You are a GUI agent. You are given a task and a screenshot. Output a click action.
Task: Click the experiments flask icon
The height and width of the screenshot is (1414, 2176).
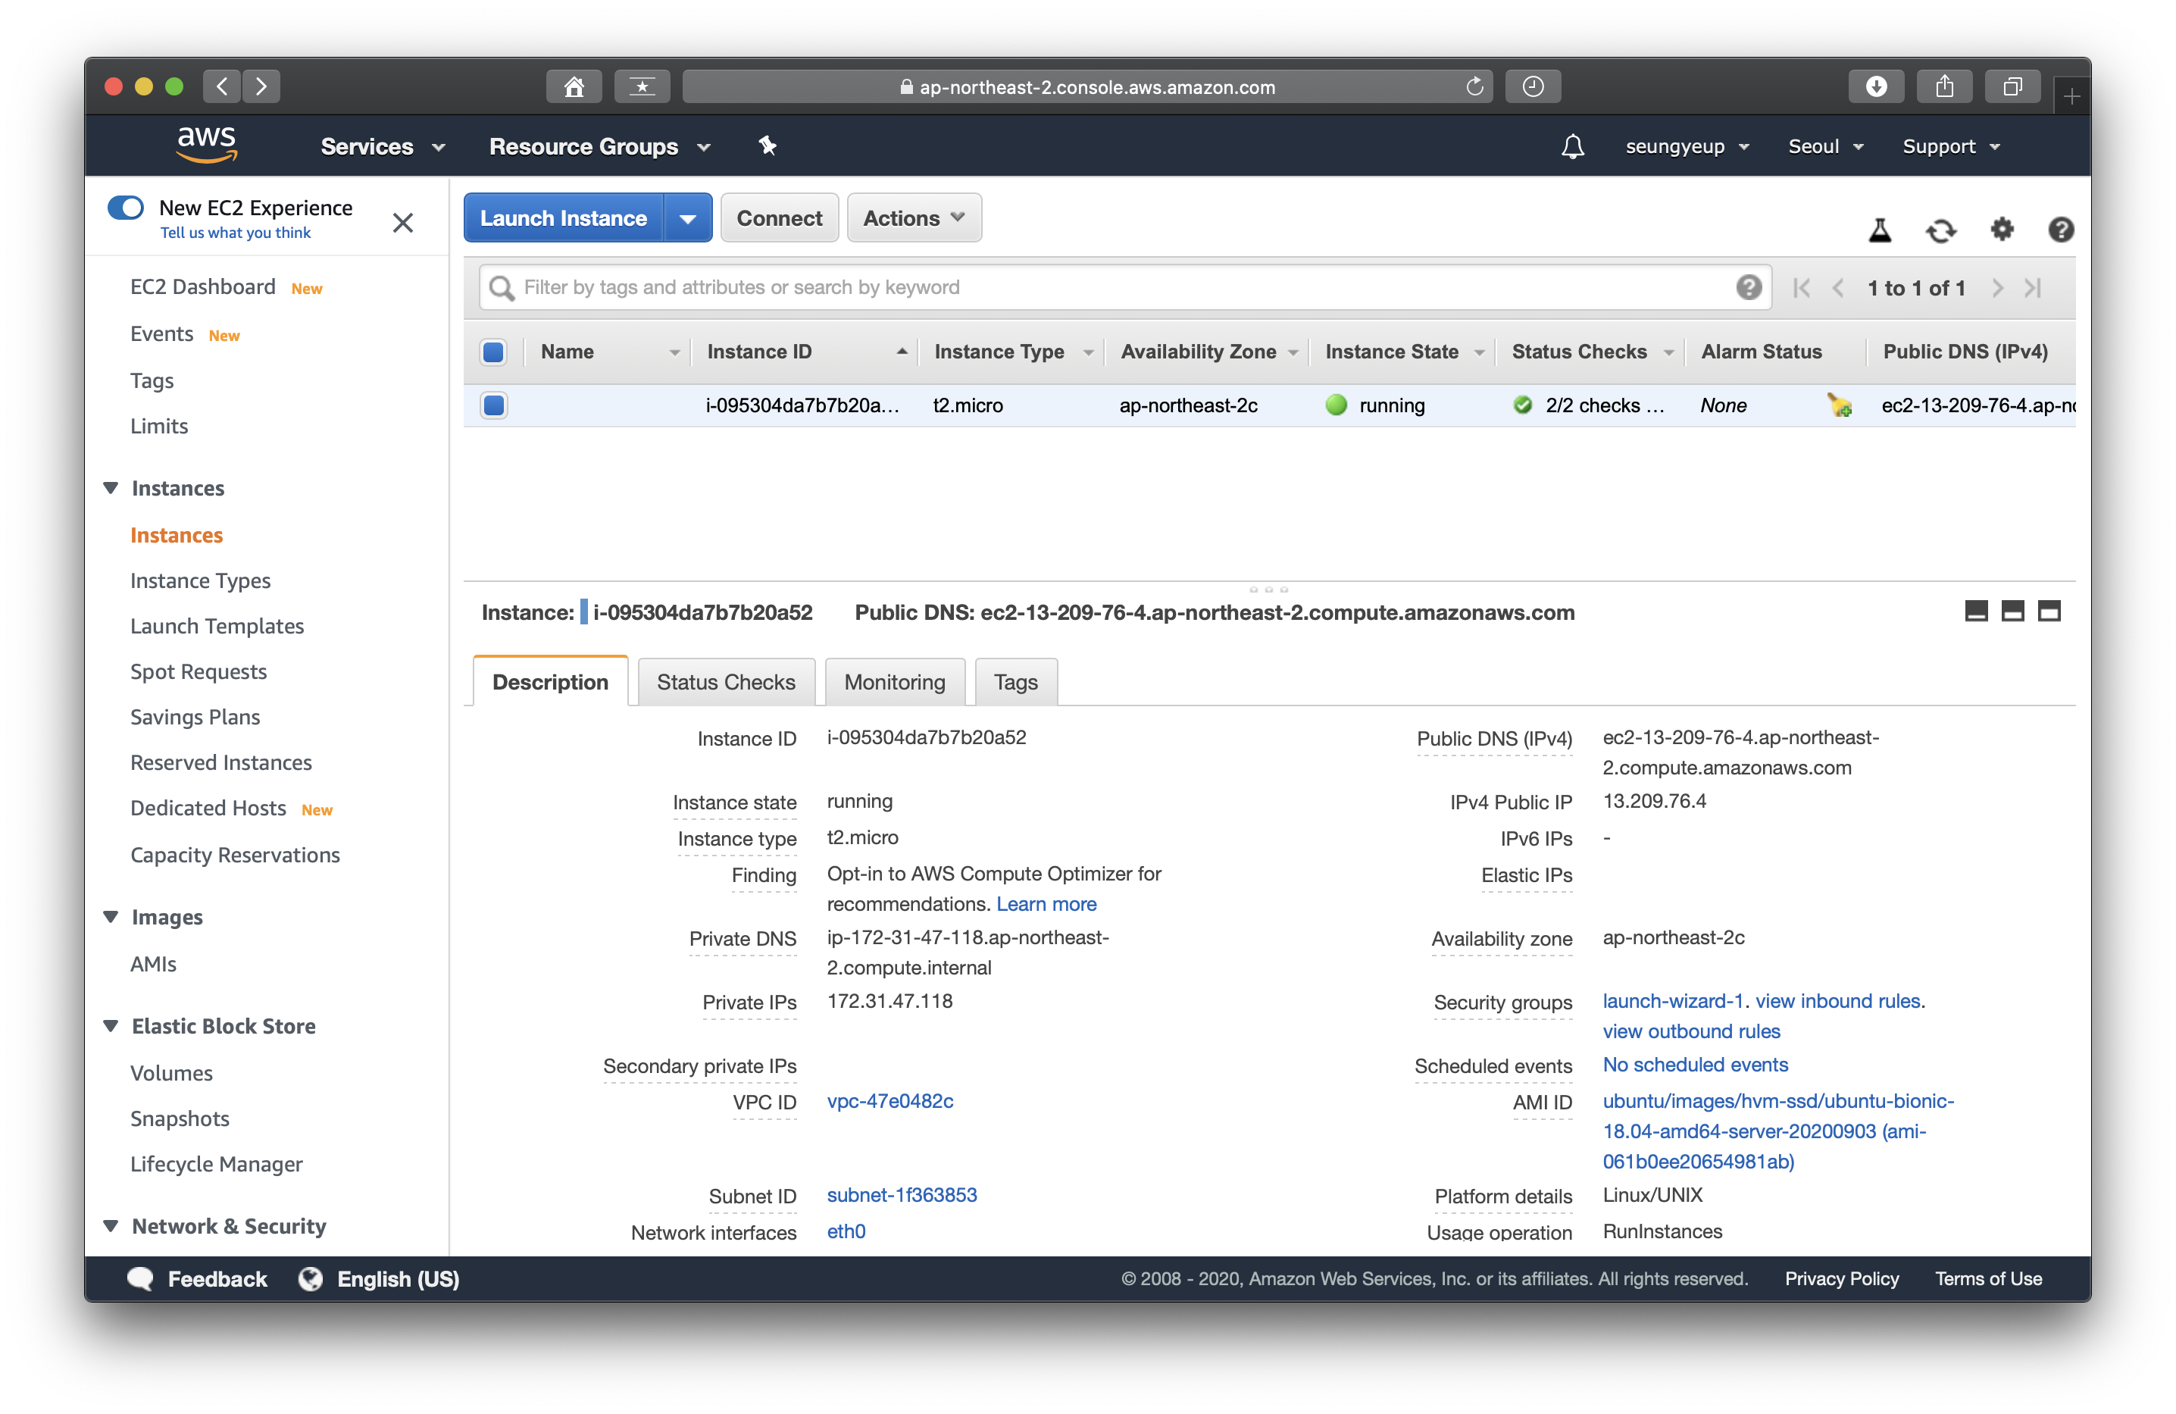click(x=1879, y=230)
